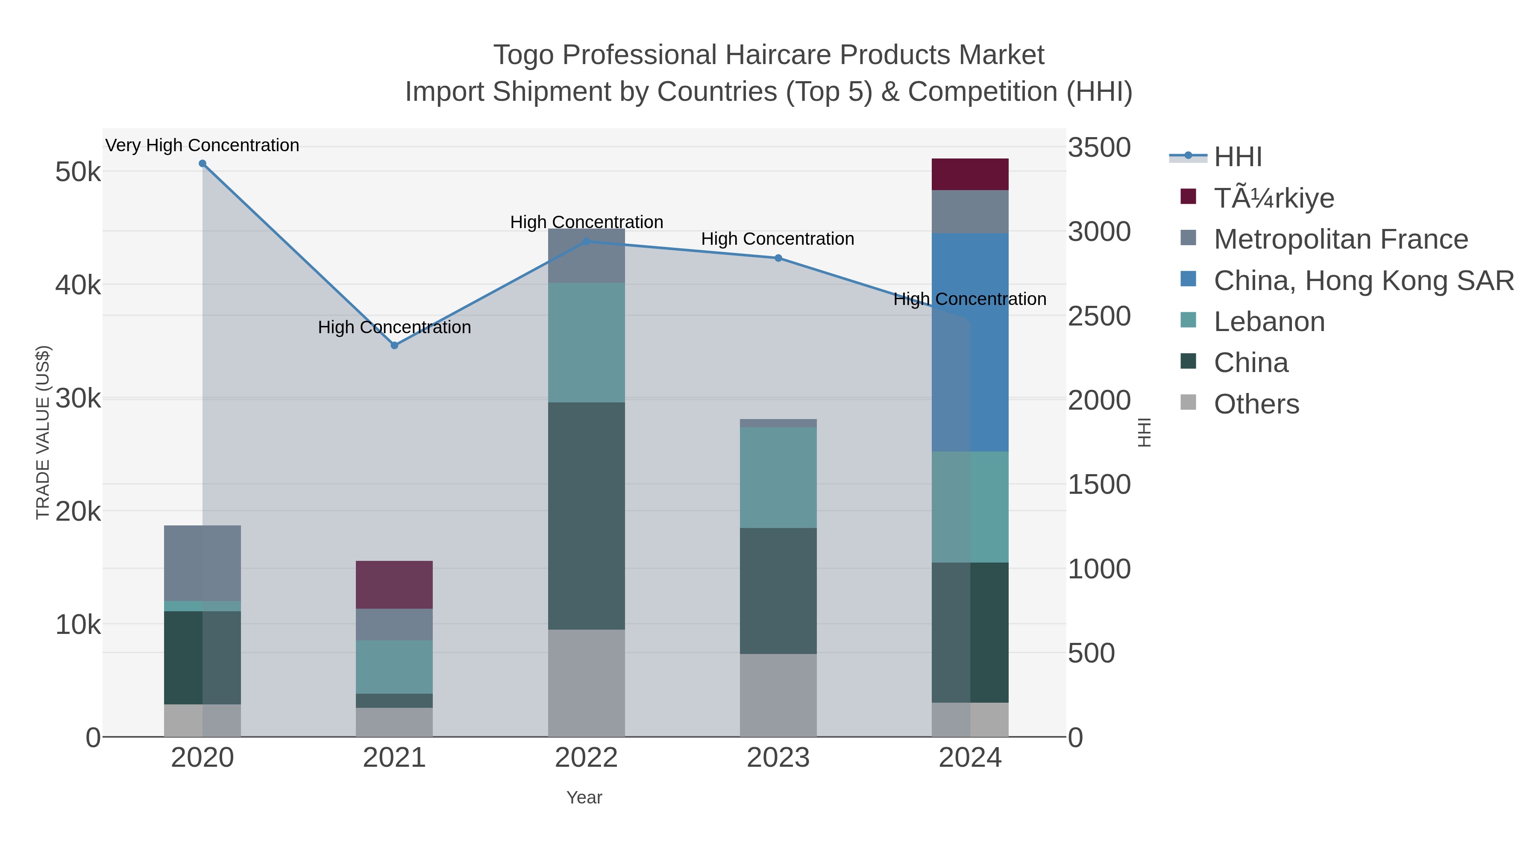Image resolution: width=1538 pixels, height=865 pixels.
Task: Toggle the Lebanon legend entry
Action: pyautogui.click(x=1253, y=321)
